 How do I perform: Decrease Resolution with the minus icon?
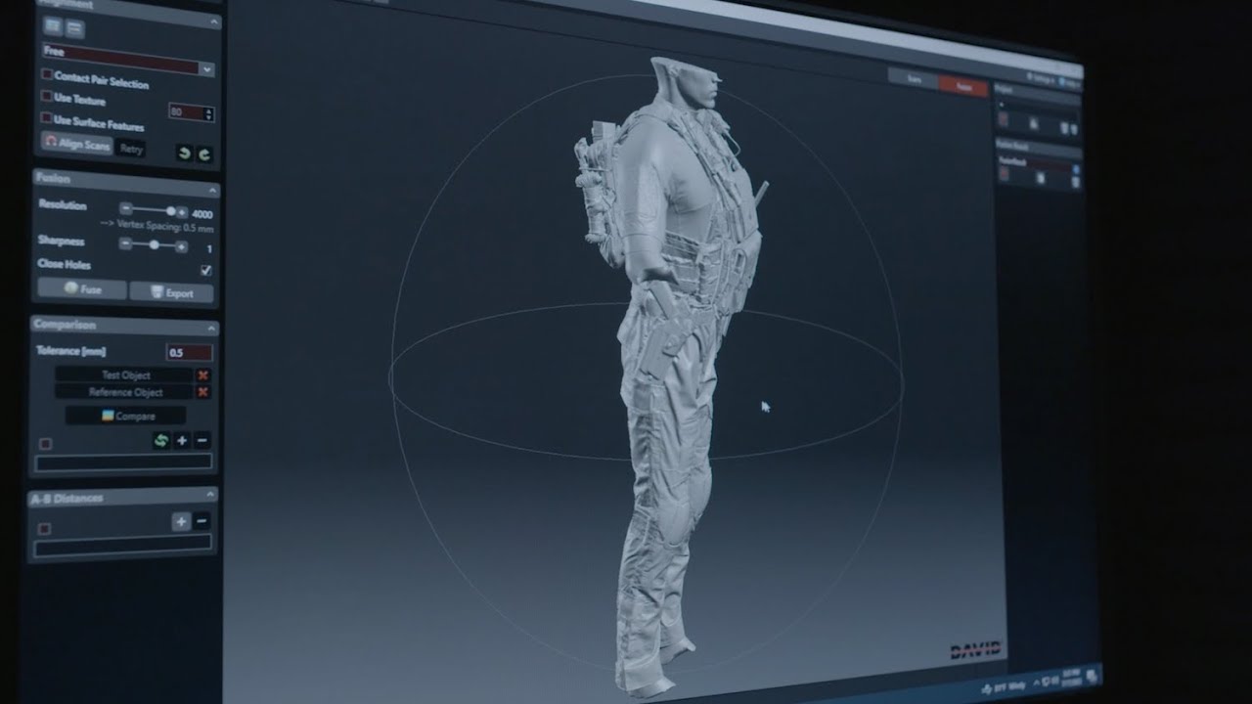(x=126, y=208)
